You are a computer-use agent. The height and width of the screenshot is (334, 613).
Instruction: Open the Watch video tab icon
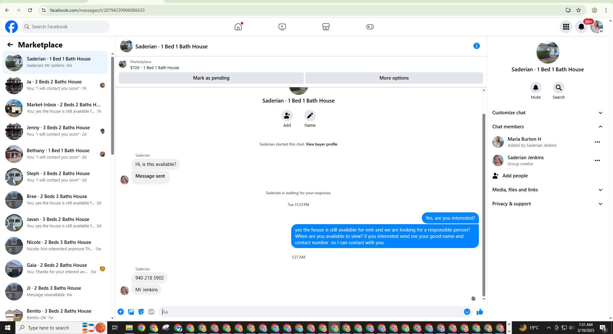coord(282,27)
